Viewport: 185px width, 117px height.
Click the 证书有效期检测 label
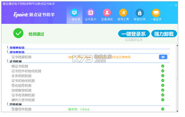point(23,95)
